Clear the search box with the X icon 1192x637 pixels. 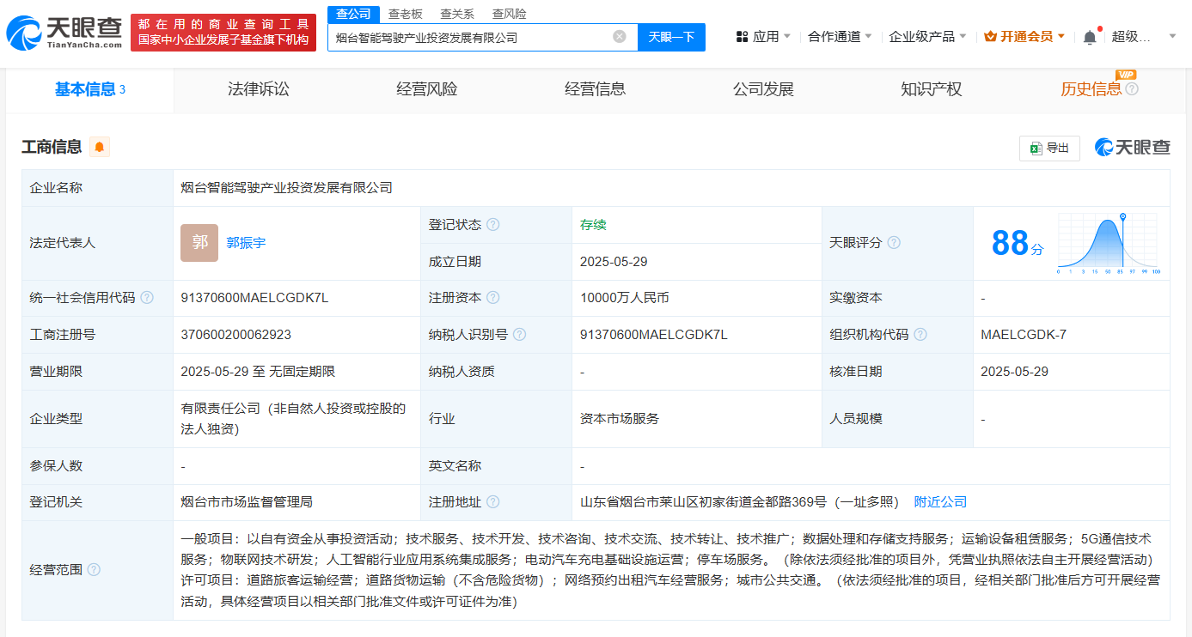tap(619, 37)
